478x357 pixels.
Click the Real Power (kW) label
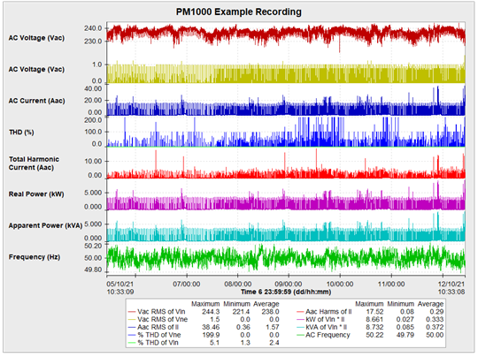[36, 194]
